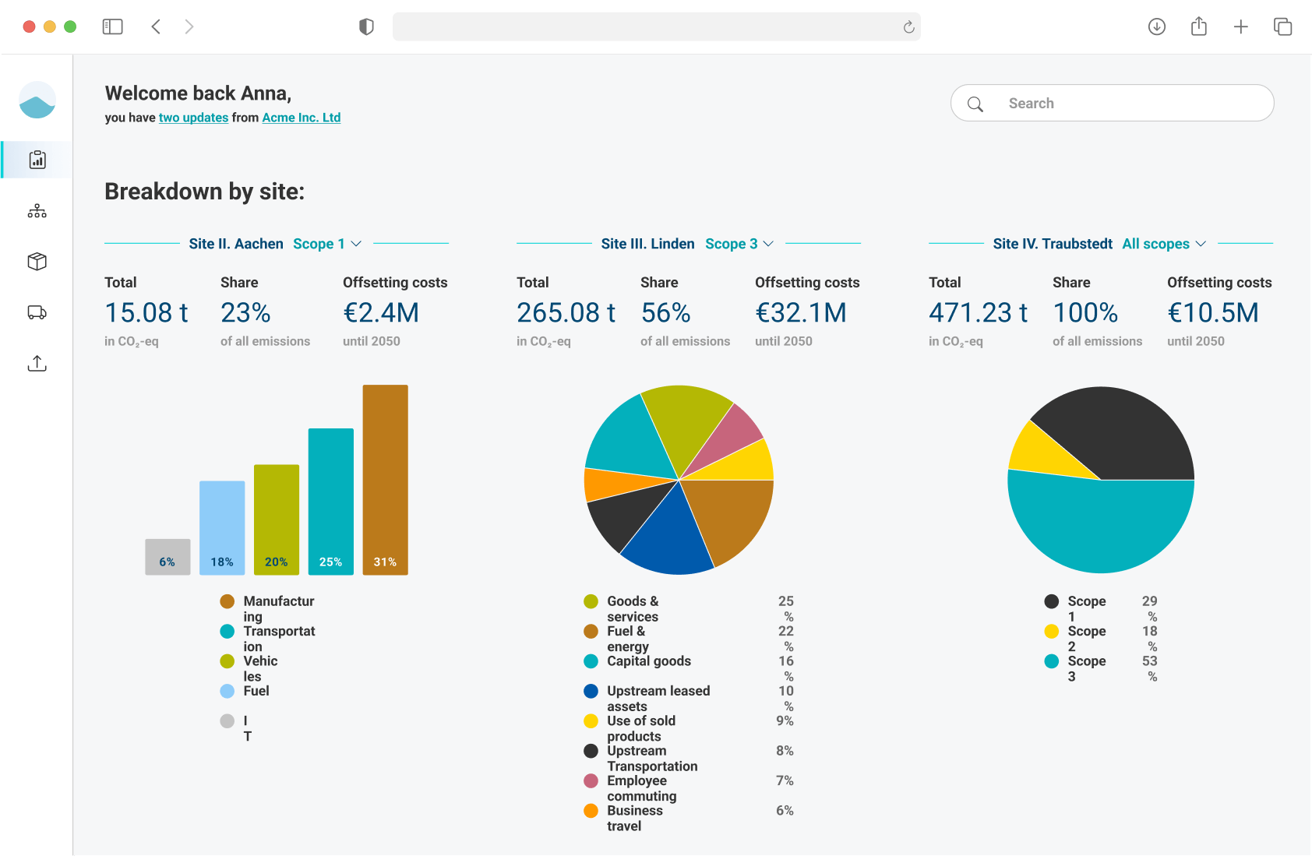Click the 15.08 t total value

[x=146, y=313]
